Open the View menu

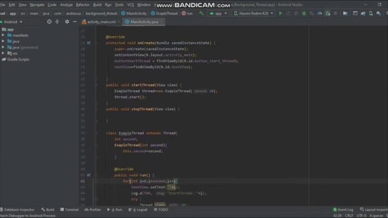(x=22, y=5)
